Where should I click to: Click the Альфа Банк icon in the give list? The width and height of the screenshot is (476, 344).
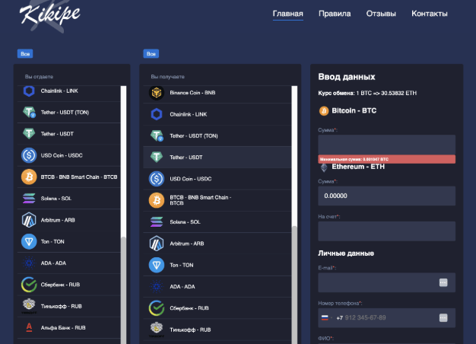click(29, 327)
